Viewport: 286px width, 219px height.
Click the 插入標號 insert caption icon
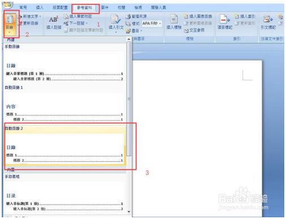point(174,19)
